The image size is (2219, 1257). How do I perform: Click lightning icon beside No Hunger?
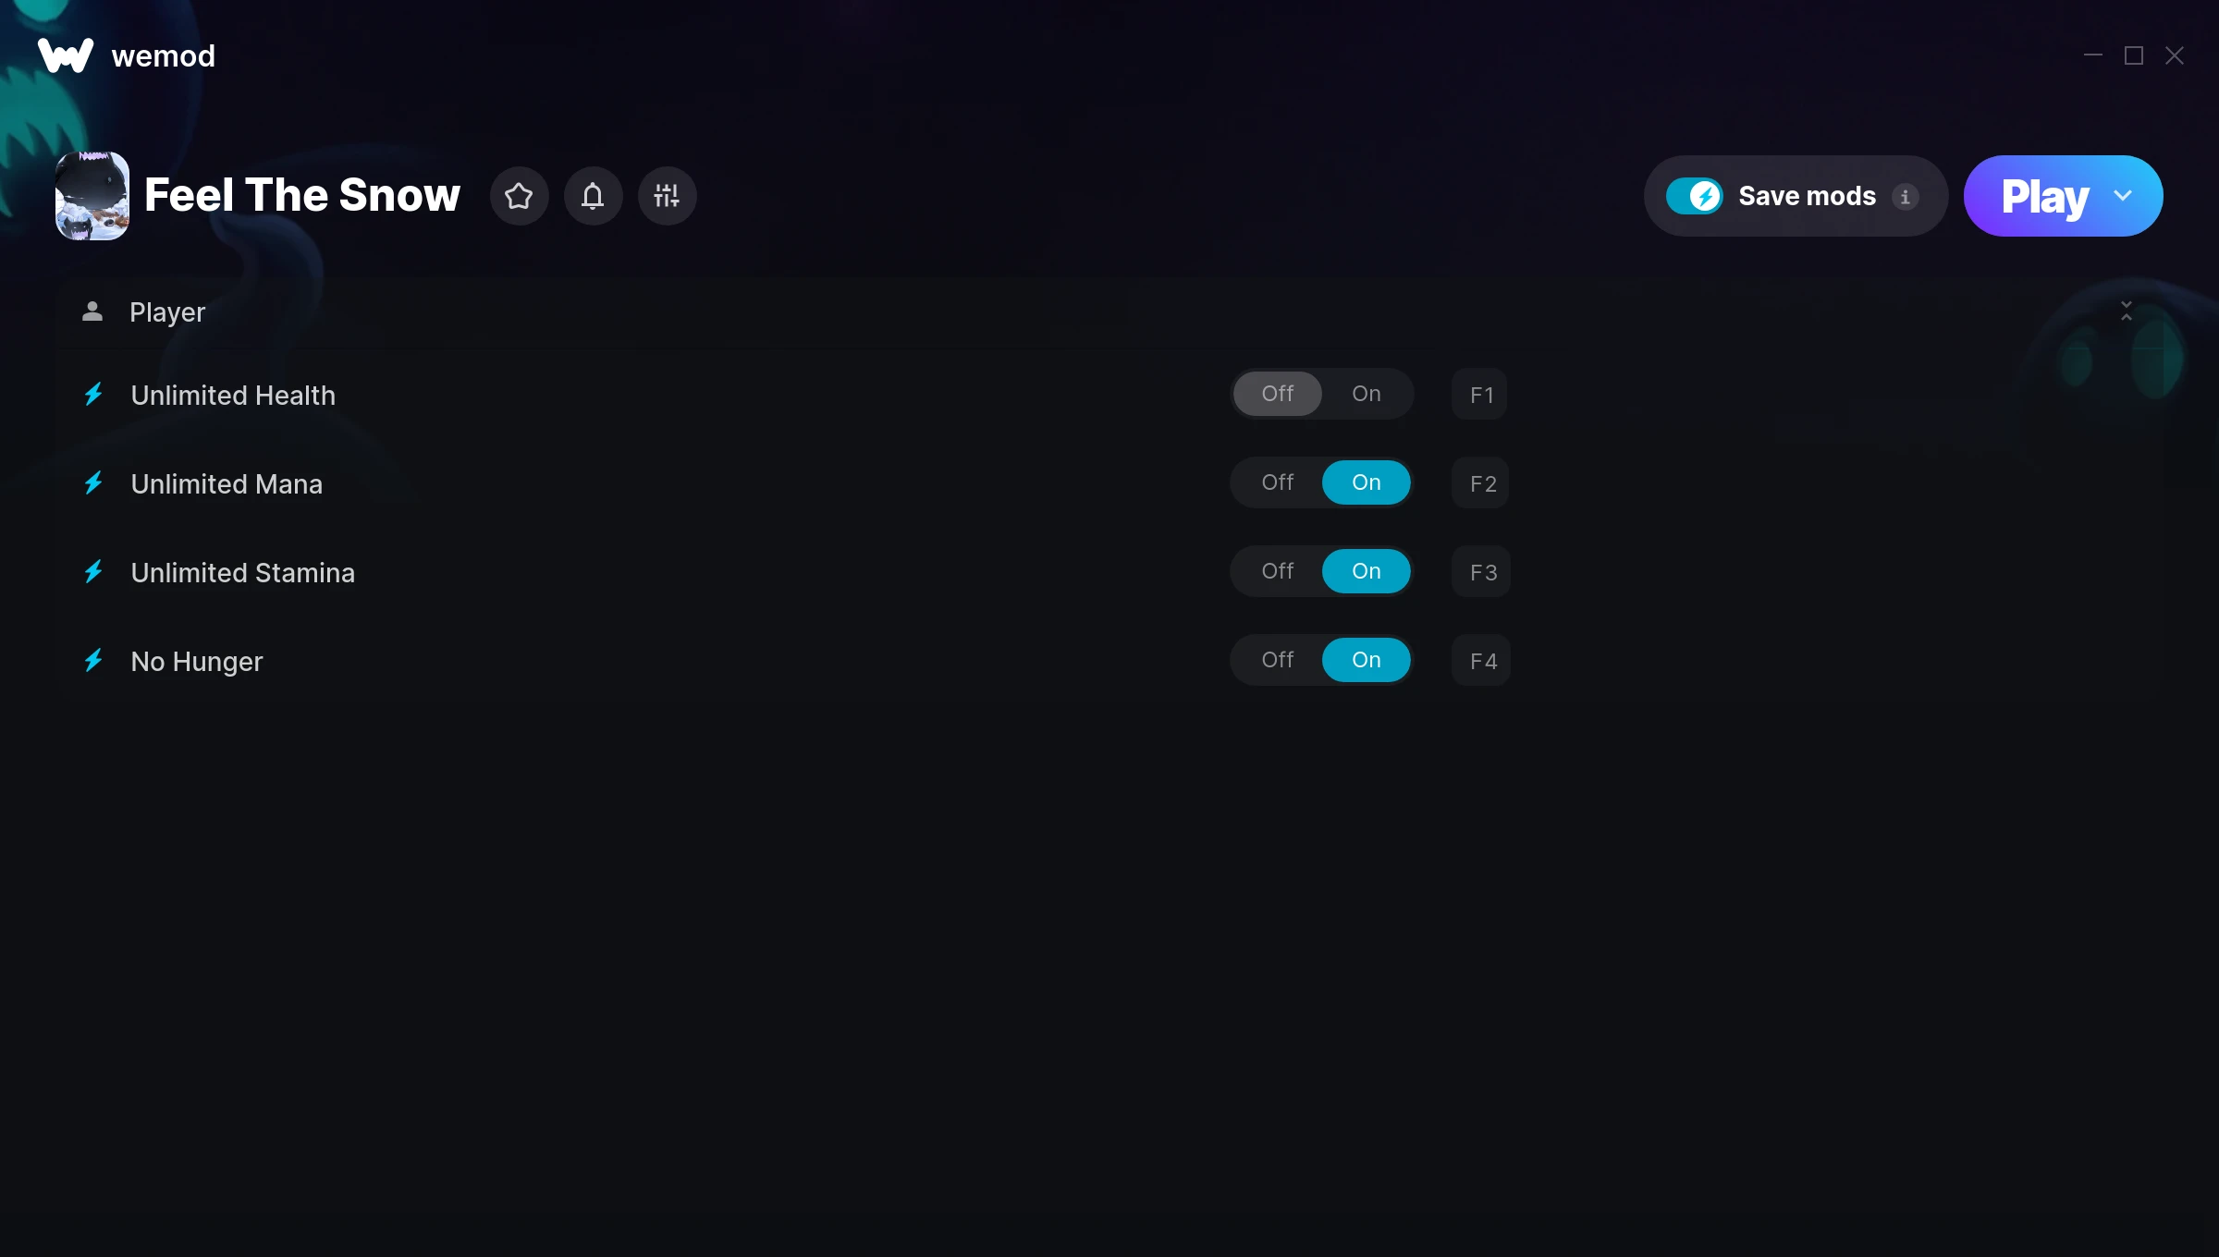pos(93,661)
